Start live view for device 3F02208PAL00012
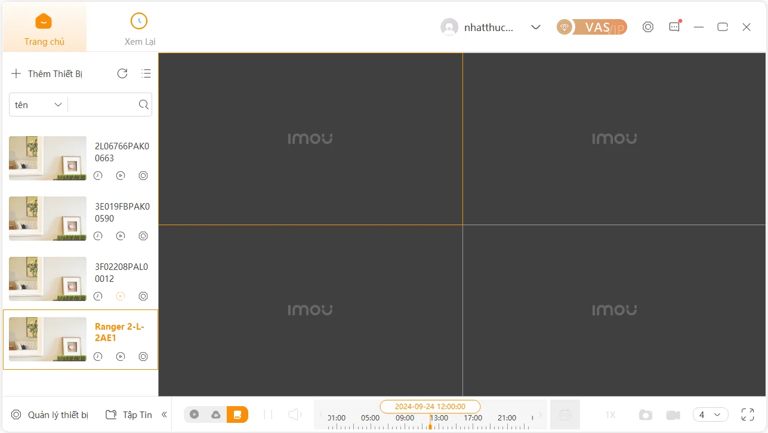Image resolution: width=768 pixels, height=433 pixels. point(121,296)
